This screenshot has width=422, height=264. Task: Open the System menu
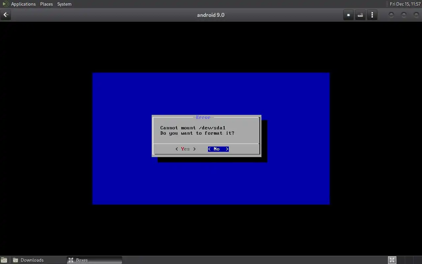pyautogui.click(x=64, y=4)
